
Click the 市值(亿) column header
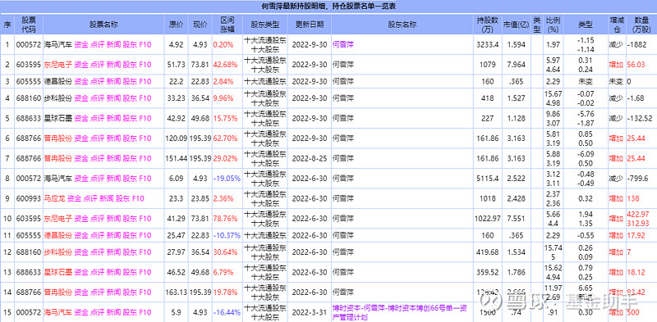click(x=517, y=25)
